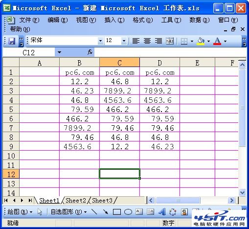Open the 绘图(R) drawing menu

(20, 212)
